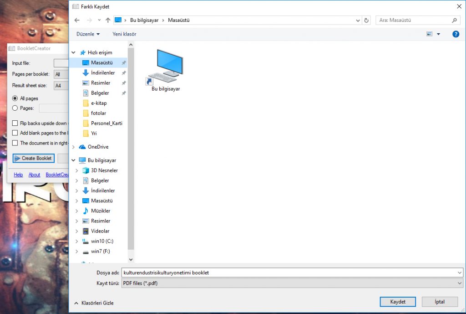466x314 pixels.
Task: Open recent locations dropdown chevron
Action: 99,20
